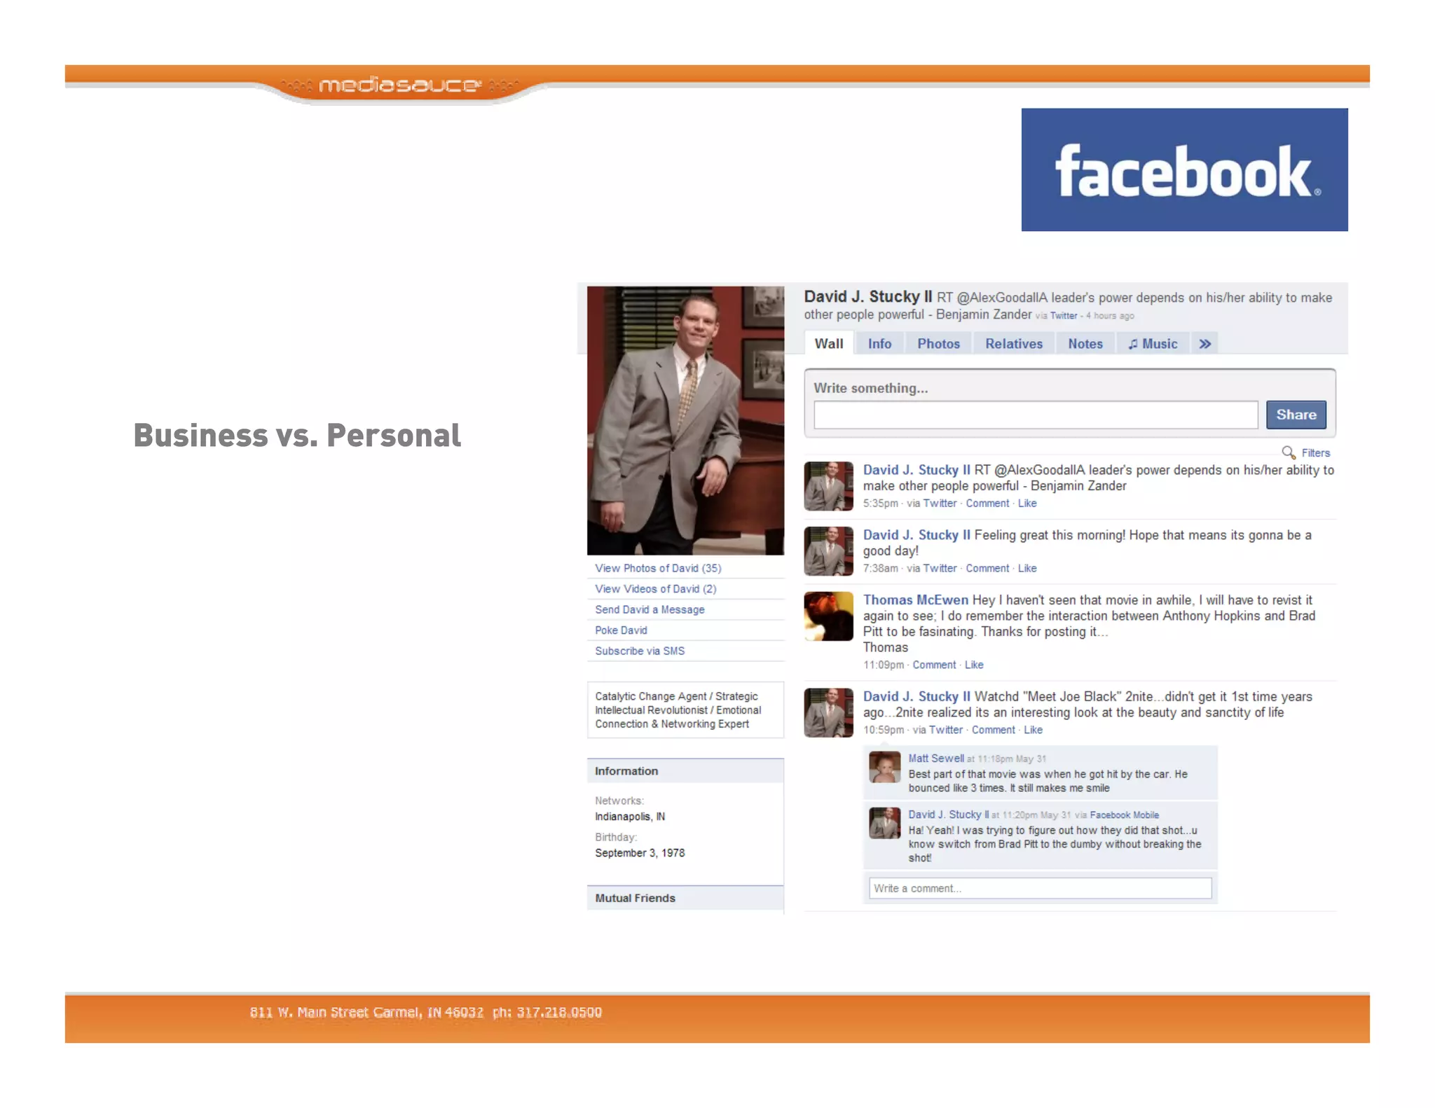Click the Mutual Friends section header

click(x=685, y=898)
